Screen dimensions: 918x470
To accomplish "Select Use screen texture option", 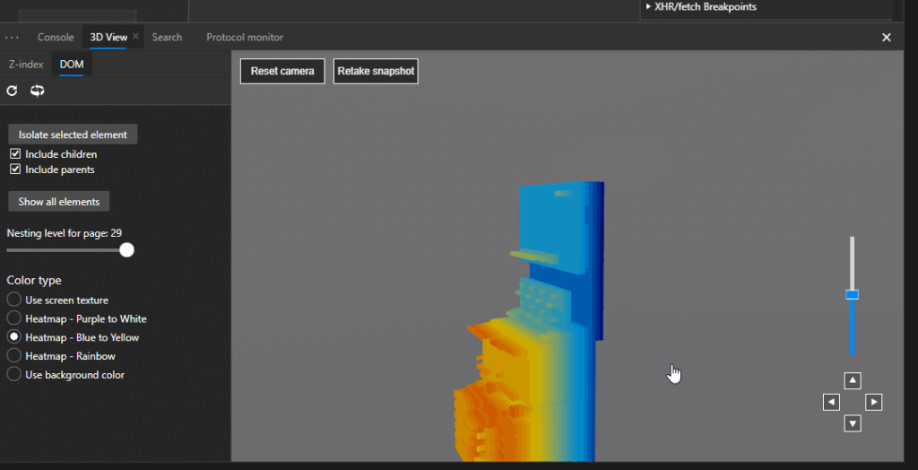I will point(14,300).
